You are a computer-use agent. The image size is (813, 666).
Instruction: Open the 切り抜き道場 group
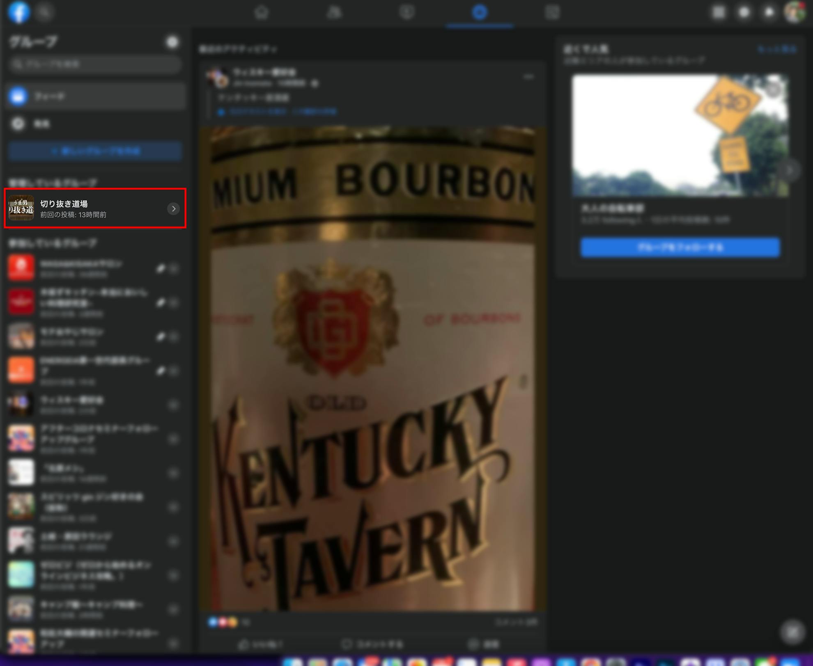tap(95, 208)
